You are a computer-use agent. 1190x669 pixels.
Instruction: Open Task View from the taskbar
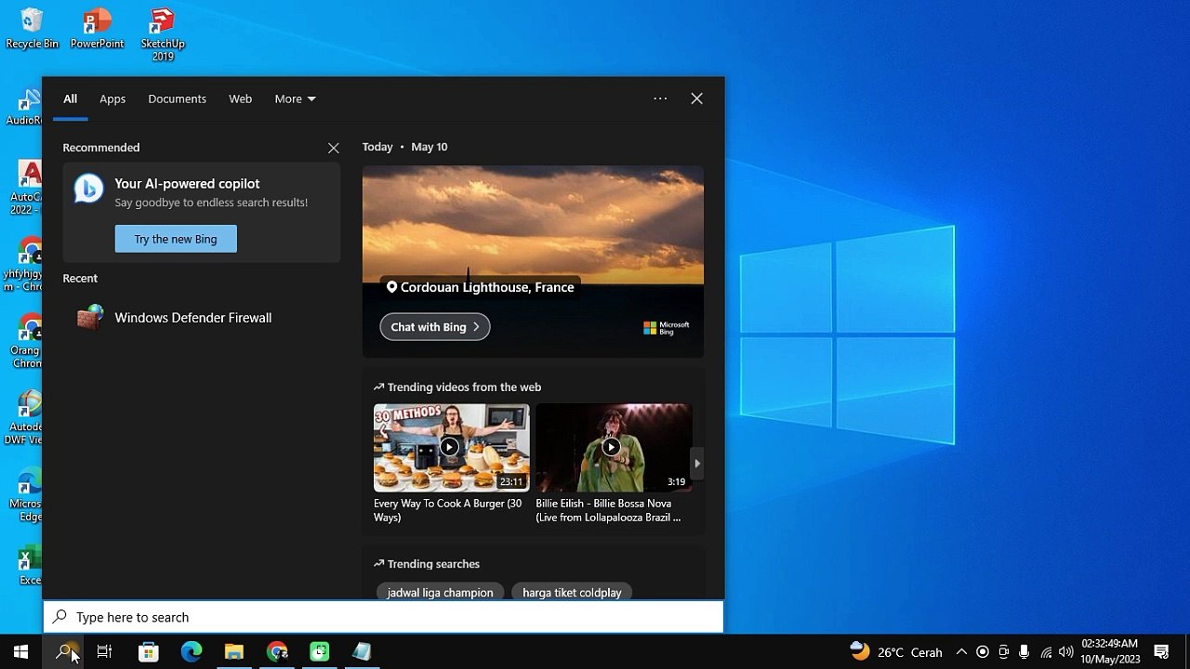105,651
